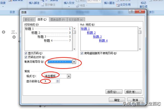Select the 目录 tab
Viewport: 164px width, 109px height.
42,19
